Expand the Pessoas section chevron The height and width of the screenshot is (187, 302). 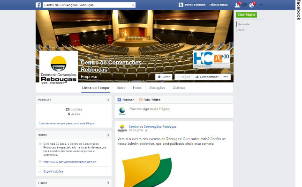[x=108, y=100]
